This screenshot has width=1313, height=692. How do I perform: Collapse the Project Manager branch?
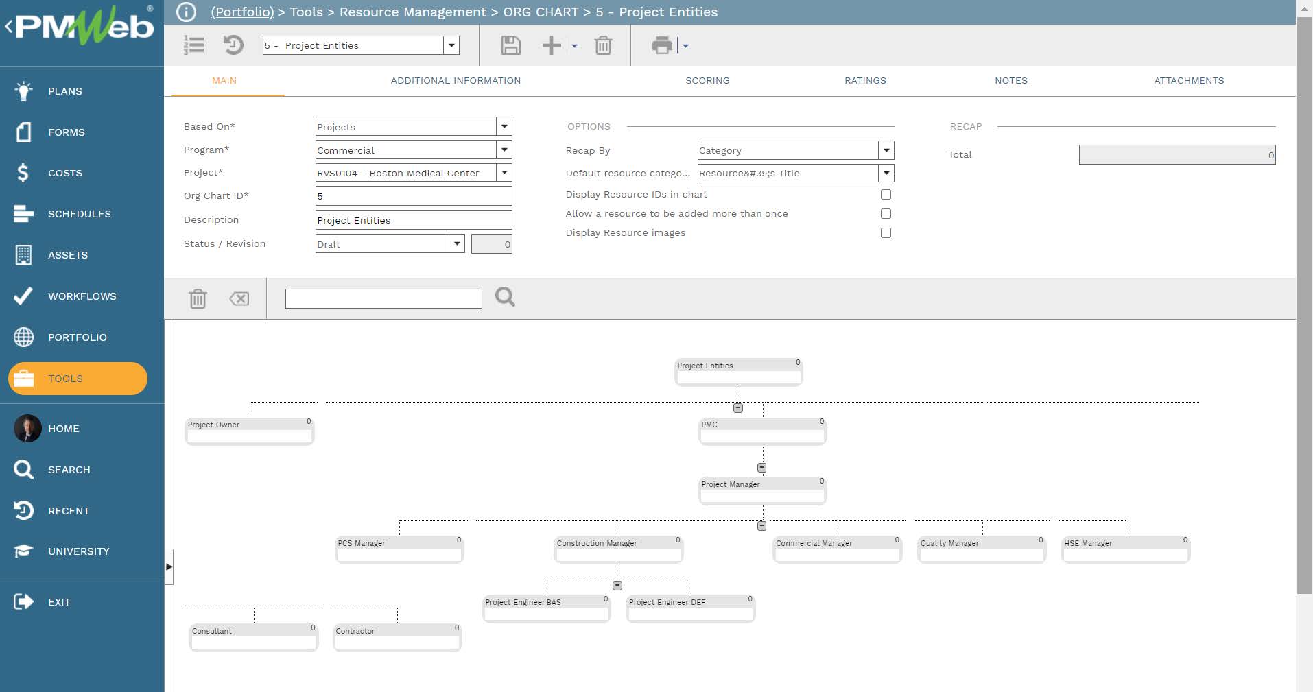pos(761,525)
